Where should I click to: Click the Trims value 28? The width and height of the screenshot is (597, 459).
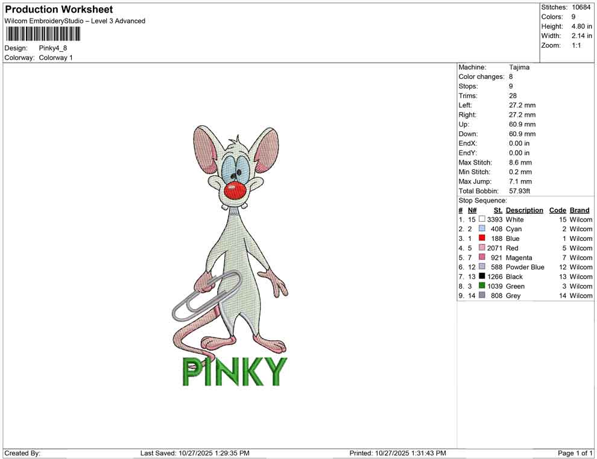click(513, 95)
